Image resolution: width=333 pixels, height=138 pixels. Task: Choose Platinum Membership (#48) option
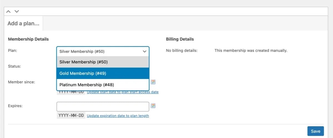click(103, 85)
